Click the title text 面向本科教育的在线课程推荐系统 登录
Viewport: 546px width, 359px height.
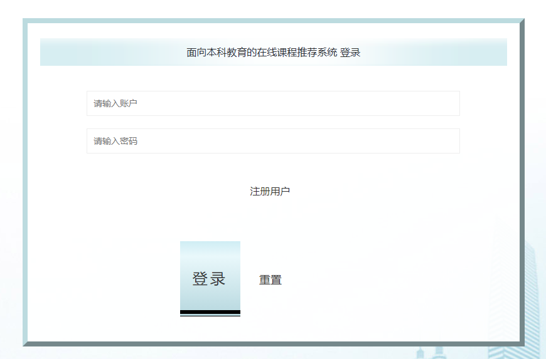coord(274,53)
